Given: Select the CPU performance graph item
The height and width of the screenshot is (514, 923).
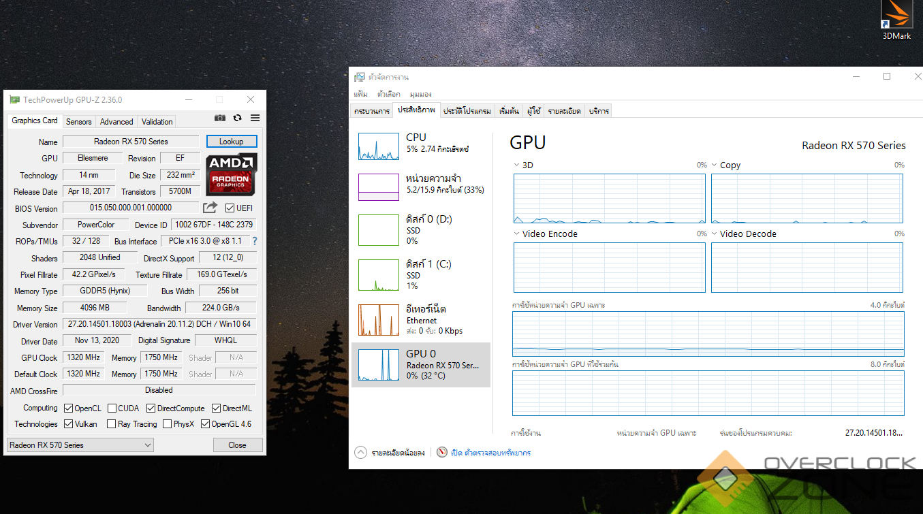Looking at the screenshot, I should [420, 146].
